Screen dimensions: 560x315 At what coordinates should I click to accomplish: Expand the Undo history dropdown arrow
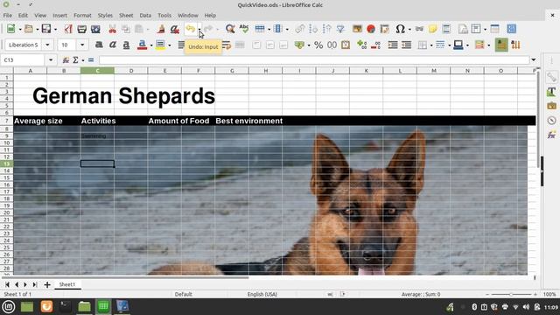[x=199, y=29]
